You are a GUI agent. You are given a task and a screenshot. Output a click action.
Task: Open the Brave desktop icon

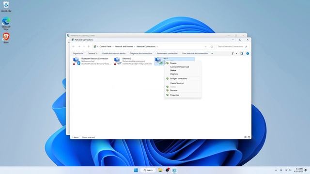(6, 38)
